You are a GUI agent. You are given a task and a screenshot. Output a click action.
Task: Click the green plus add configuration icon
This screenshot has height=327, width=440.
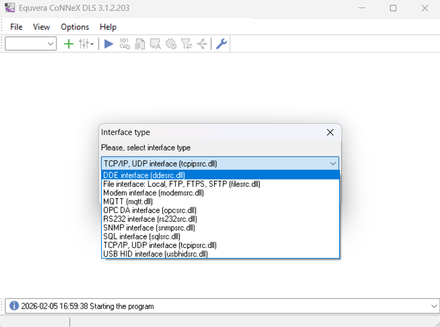coord(68,44)
